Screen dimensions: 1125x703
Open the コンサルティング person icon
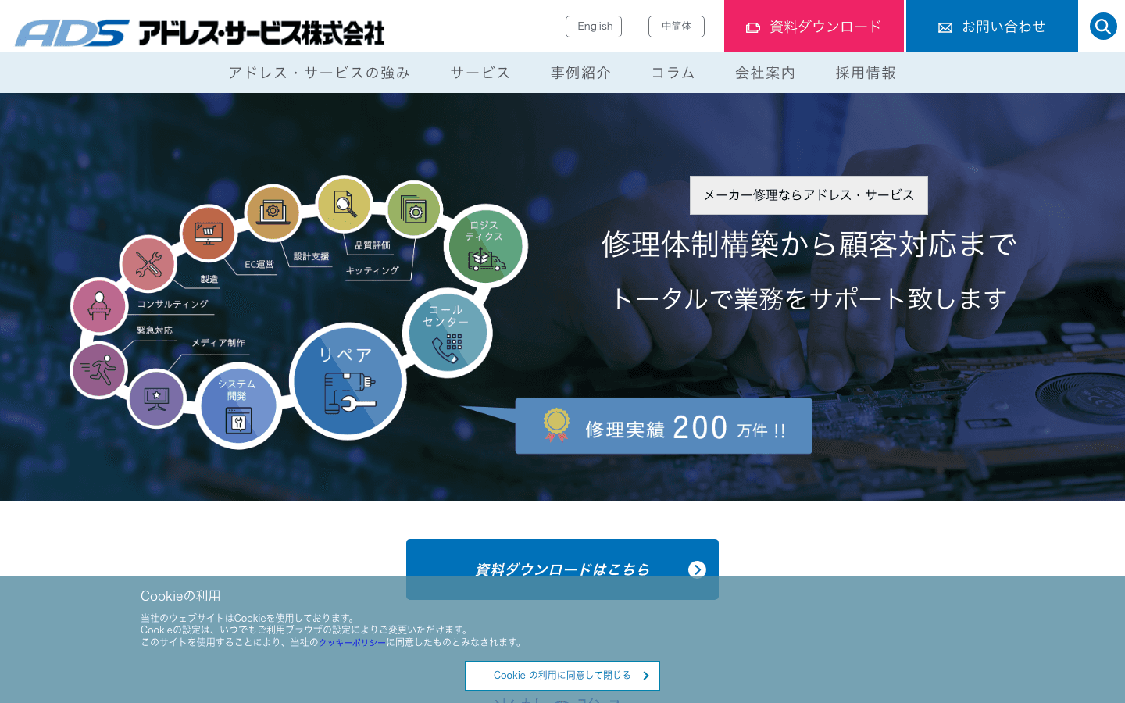[99, 306]
